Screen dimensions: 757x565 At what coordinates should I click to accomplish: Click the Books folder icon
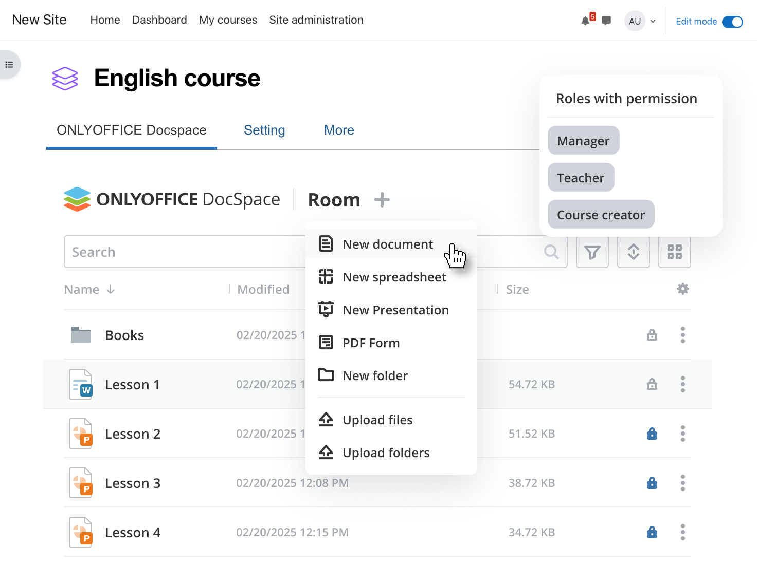[x=81, y=335]
